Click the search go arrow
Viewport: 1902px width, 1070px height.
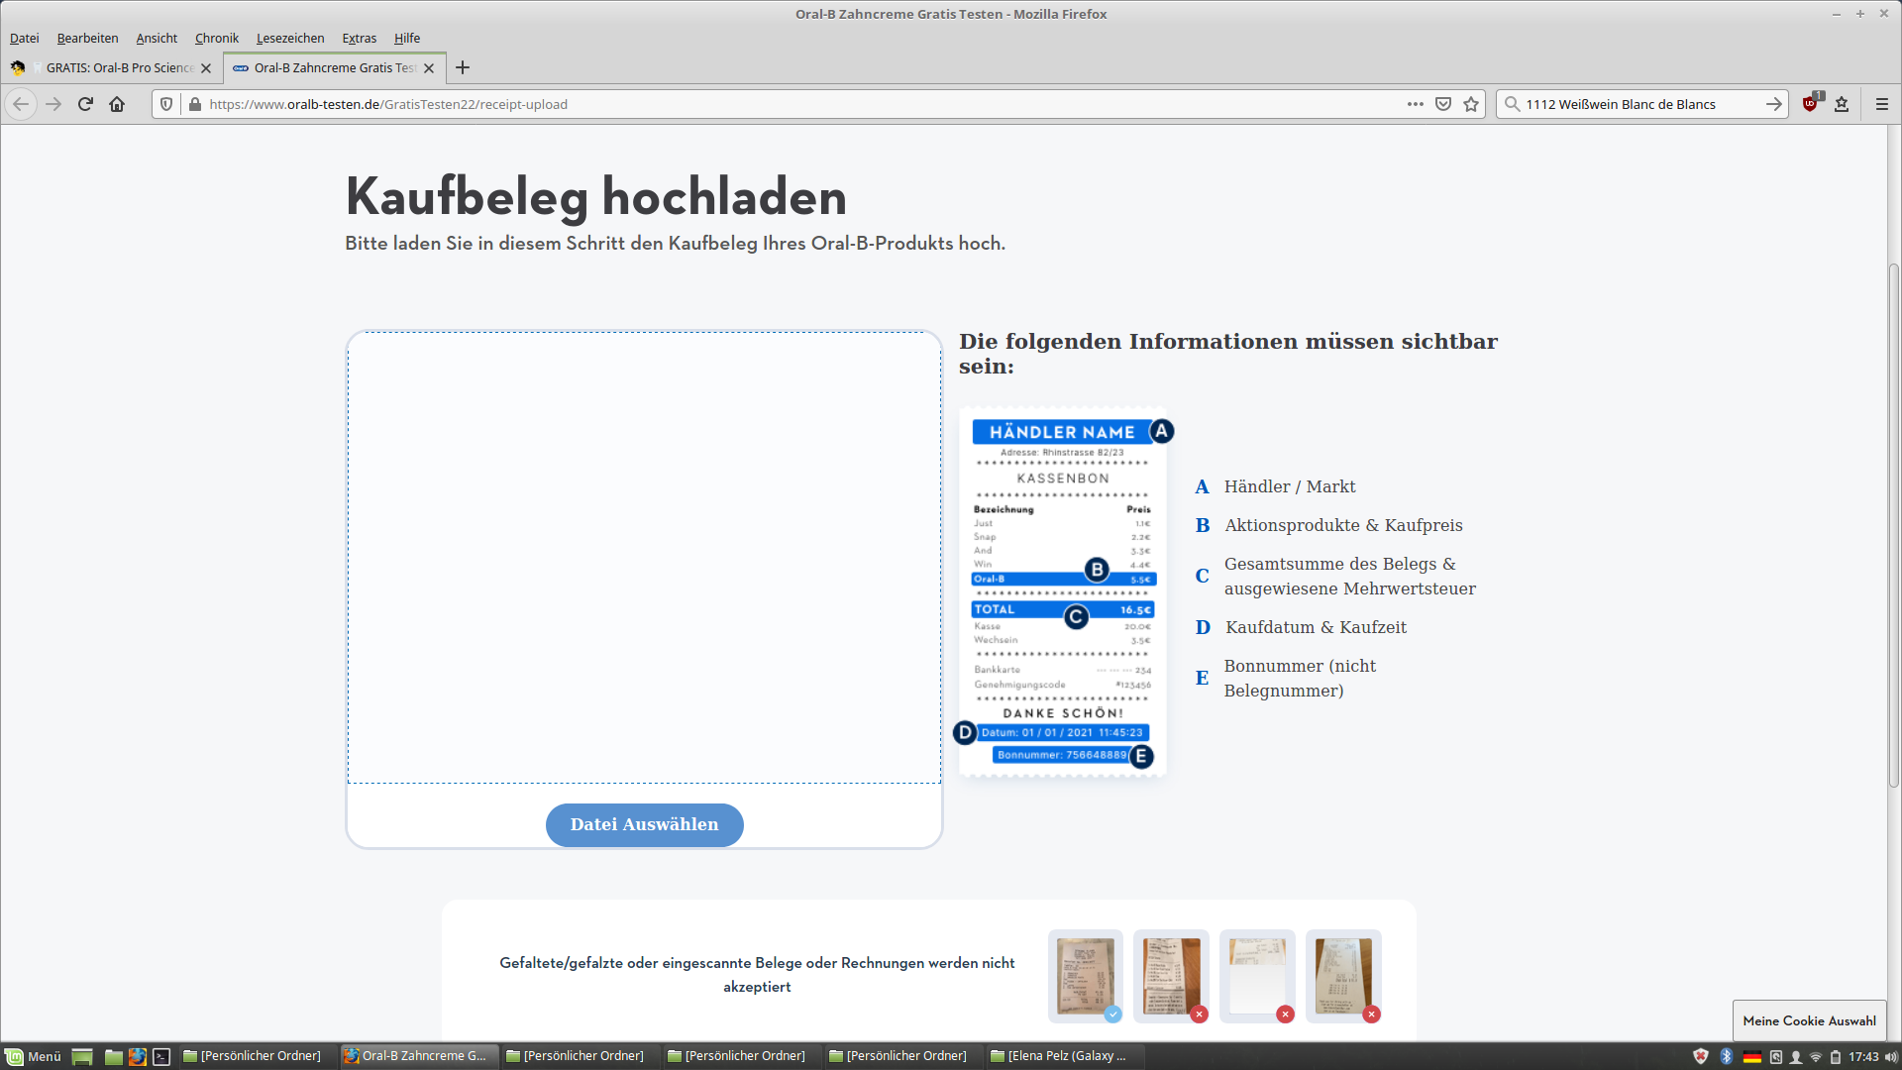tap(1773, 104)
